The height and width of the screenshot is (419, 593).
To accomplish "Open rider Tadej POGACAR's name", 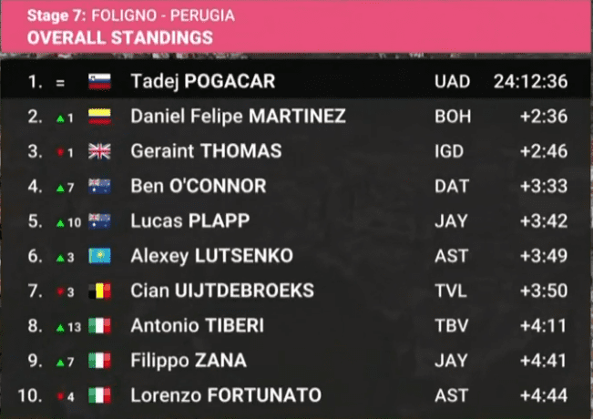I will pyautogui.click(x=203, y=82).
